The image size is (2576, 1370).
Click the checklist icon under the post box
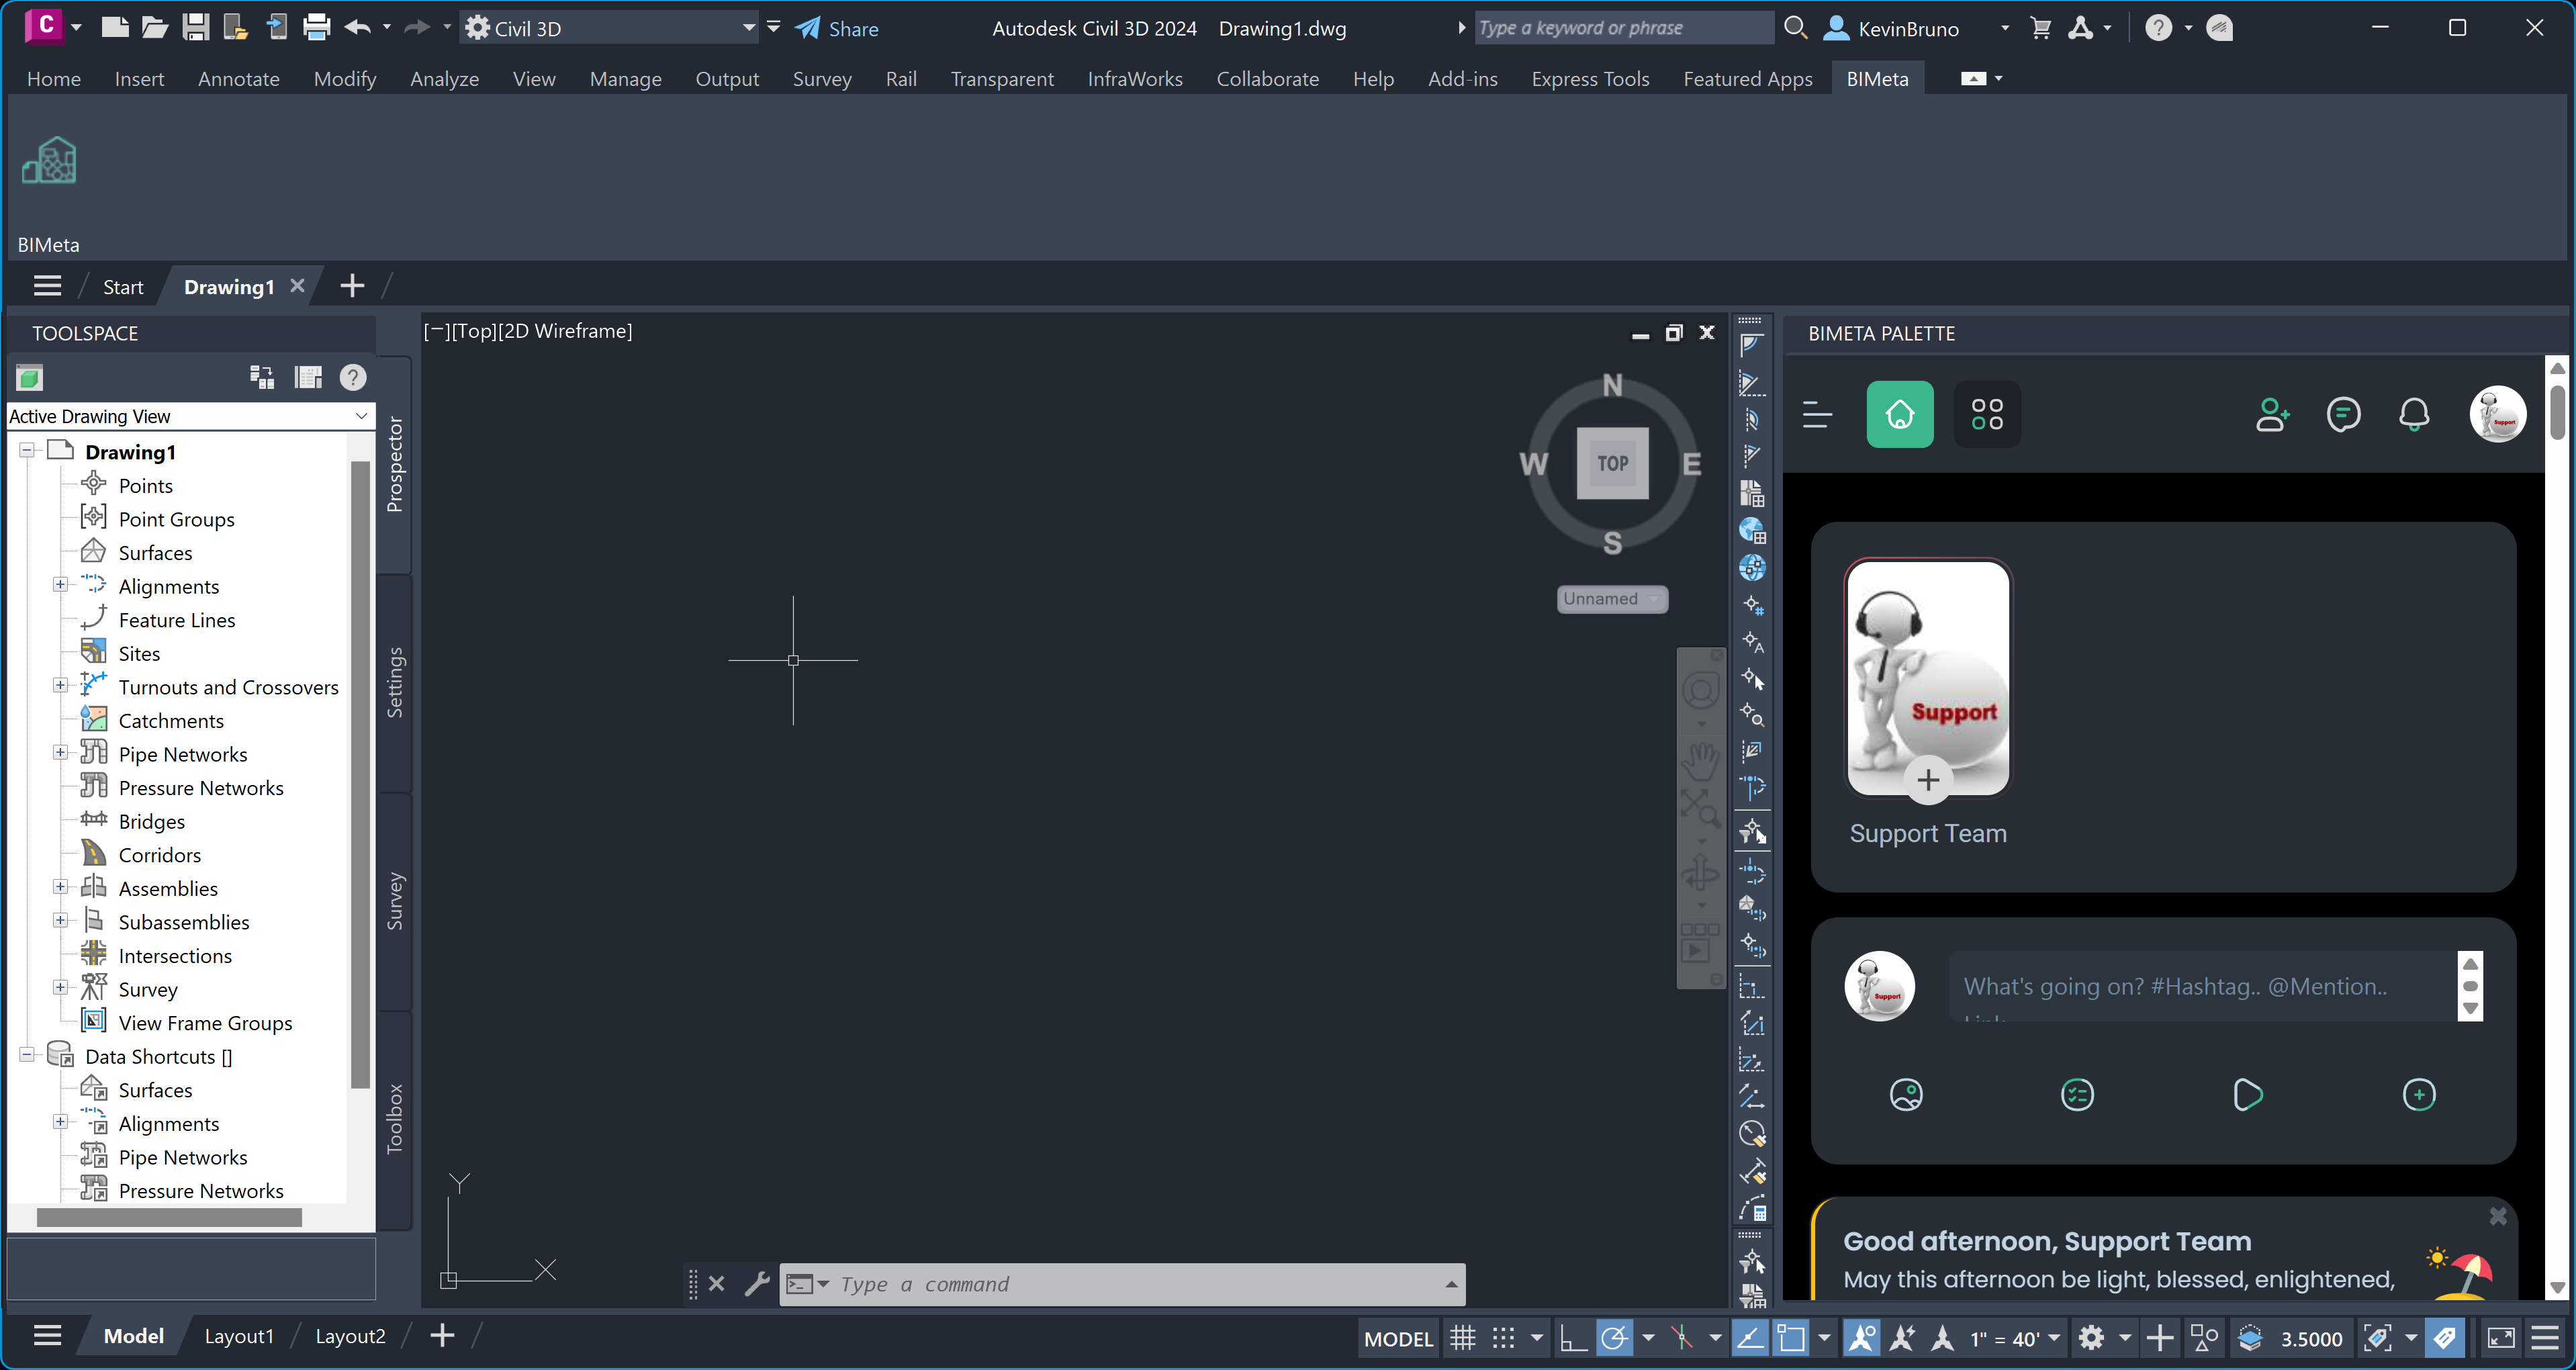(2077, 1095)
